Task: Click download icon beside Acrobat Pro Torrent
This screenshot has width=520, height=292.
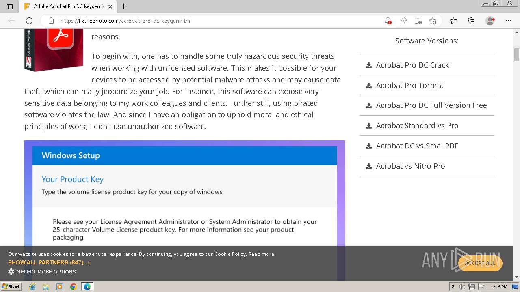Action: coord(369,86)
